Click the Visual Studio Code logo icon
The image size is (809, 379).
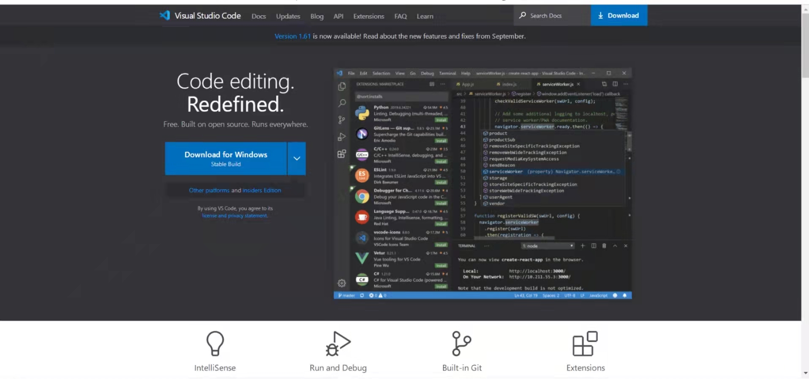164,16
